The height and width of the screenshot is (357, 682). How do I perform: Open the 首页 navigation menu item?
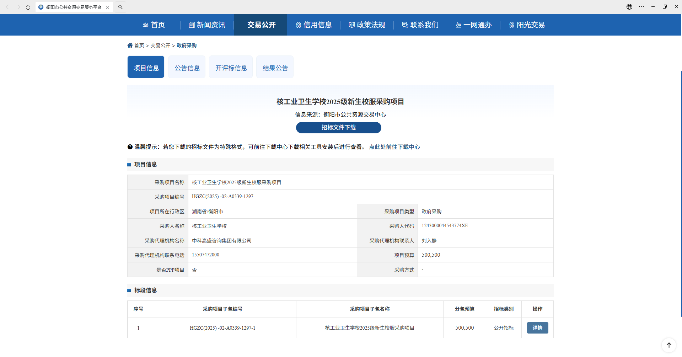tap(154, 25)
